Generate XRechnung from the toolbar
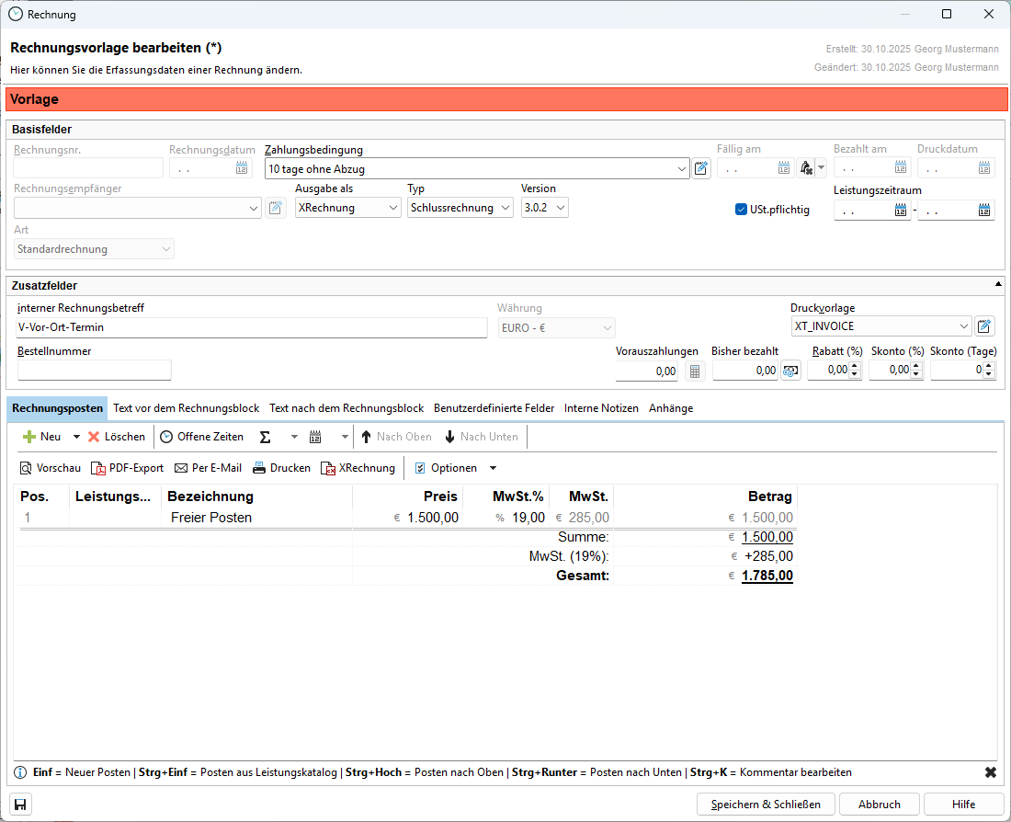The image size is (1011, 822). (x=328, y=468)
